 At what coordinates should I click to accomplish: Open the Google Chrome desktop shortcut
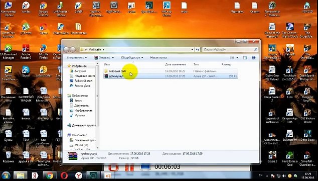[x=44, y=9]
